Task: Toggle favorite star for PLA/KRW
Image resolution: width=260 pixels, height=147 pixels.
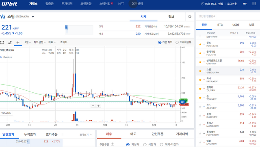Action: (x=200, y=53)
